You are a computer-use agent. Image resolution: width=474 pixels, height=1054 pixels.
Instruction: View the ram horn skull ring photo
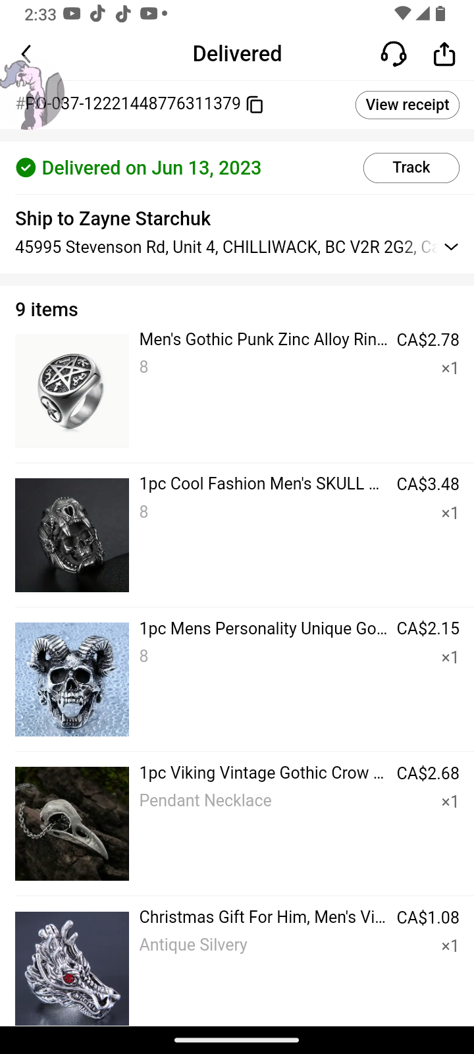(x=72, y=679)
